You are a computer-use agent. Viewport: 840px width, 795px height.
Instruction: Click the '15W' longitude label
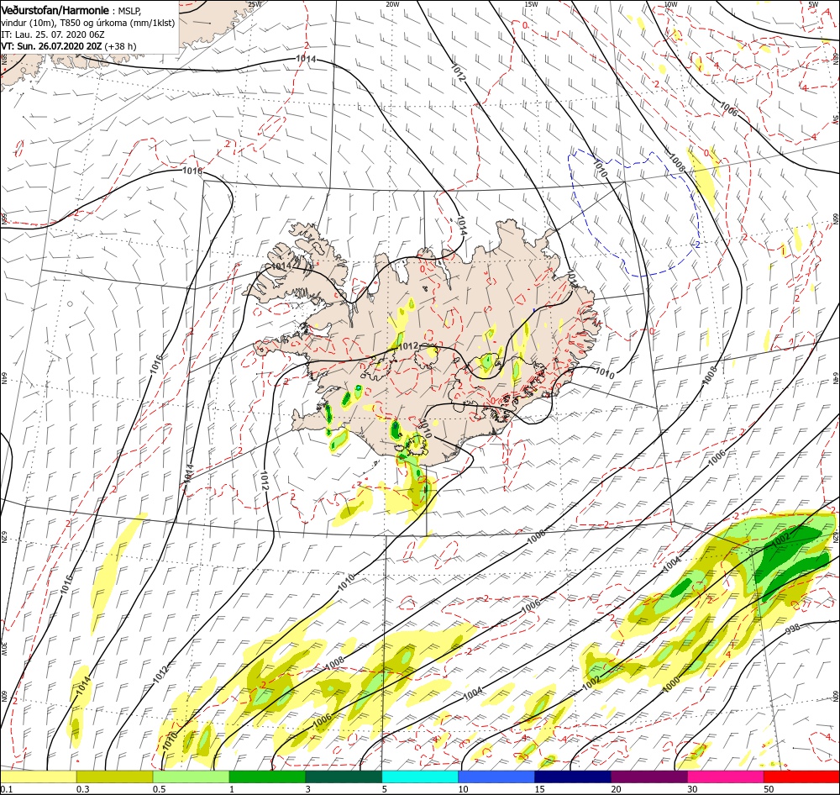tap(531, 4)
